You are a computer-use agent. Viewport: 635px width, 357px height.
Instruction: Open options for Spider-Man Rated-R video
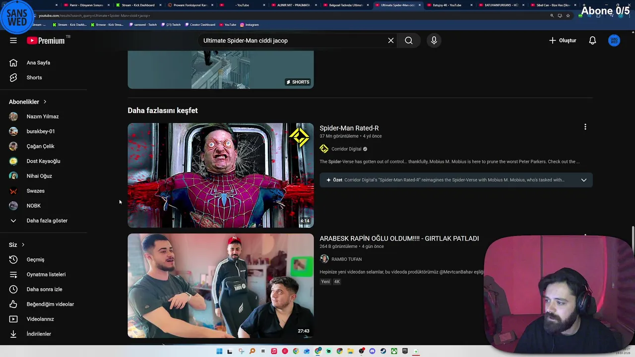click(585, 127)
